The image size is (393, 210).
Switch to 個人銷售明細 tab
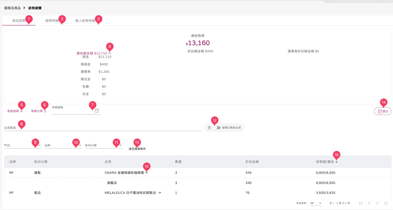85,21
